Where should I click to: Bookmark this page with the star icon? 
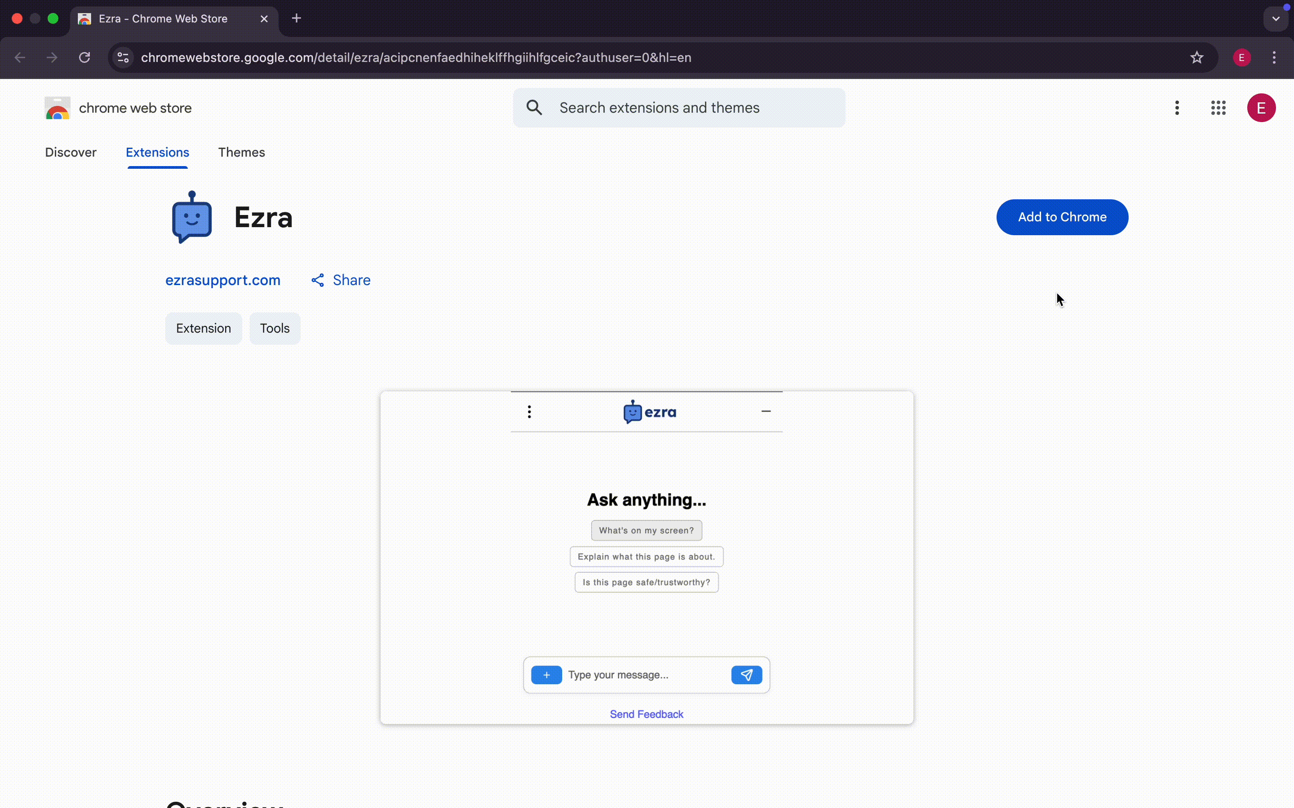1197,58
